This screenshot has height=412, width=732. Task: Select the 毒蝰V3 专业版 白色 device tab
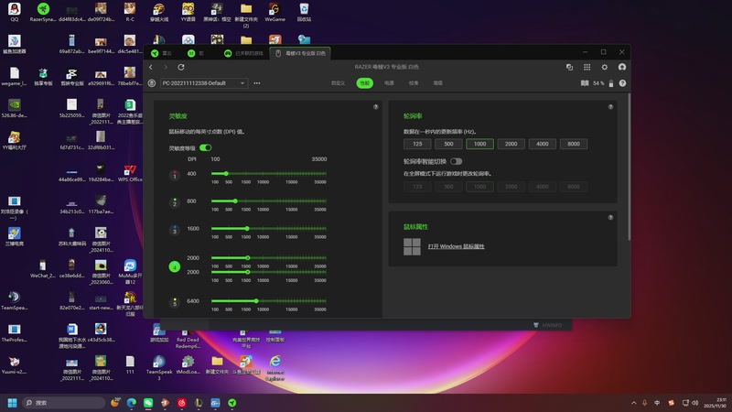300,53
